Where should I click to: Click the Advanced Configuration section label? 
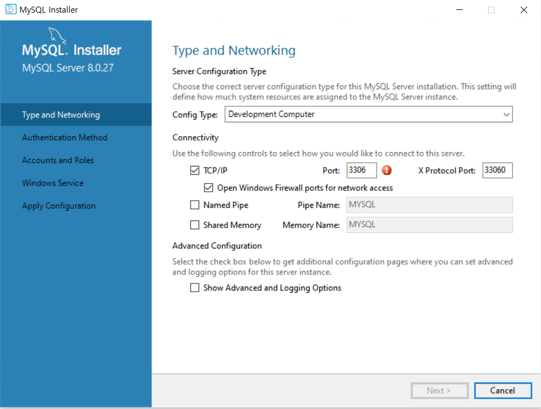(x=217, y=246)
